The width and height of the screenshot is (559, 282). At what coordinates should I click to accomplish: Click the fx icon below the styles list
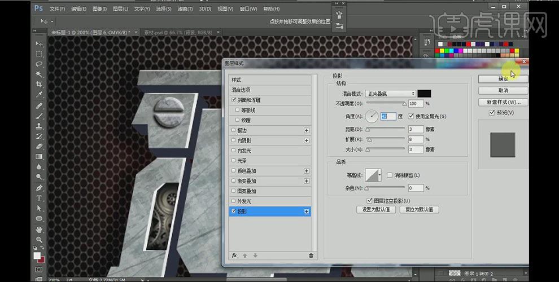[234, 255]
